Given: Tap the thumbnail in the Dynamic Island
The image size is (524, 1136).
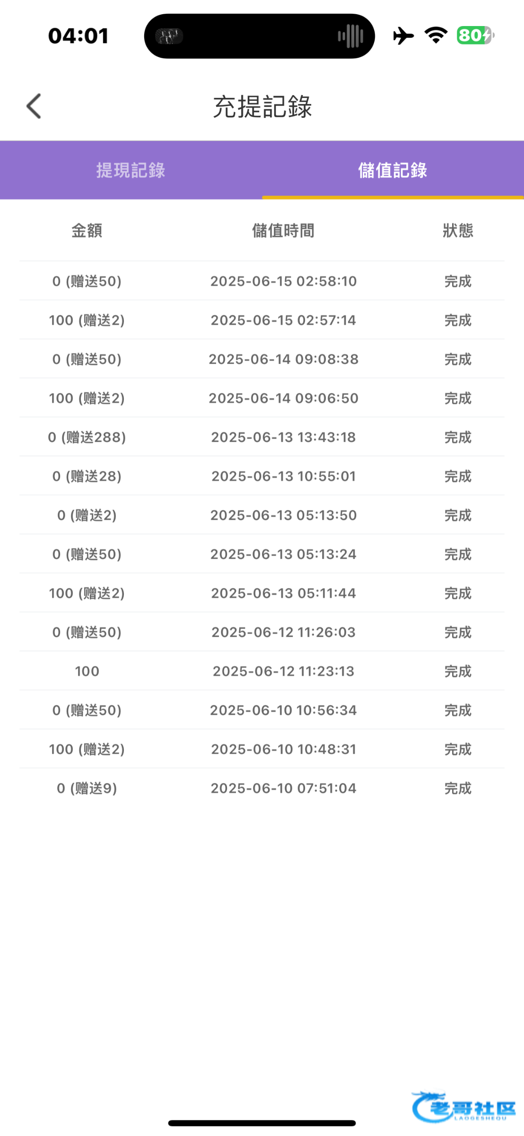Looking at the screenshot, I should [169, 36].
